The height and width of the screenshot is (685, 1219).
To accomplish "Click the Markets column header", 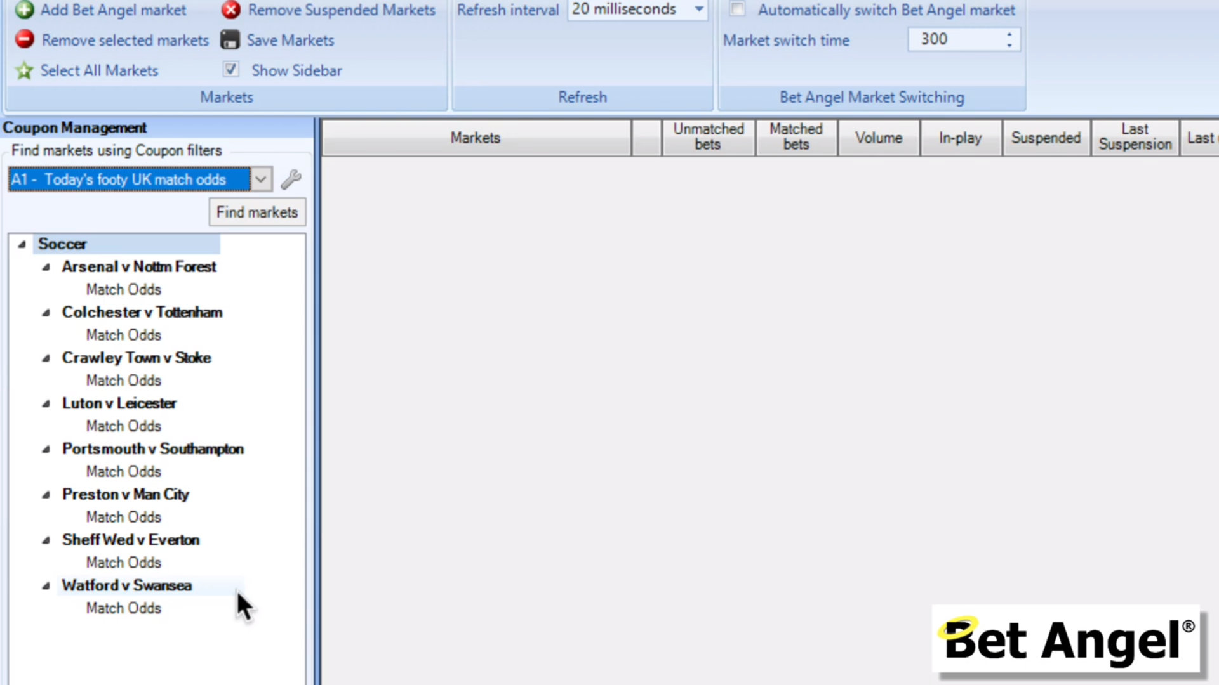I will 476,138.
